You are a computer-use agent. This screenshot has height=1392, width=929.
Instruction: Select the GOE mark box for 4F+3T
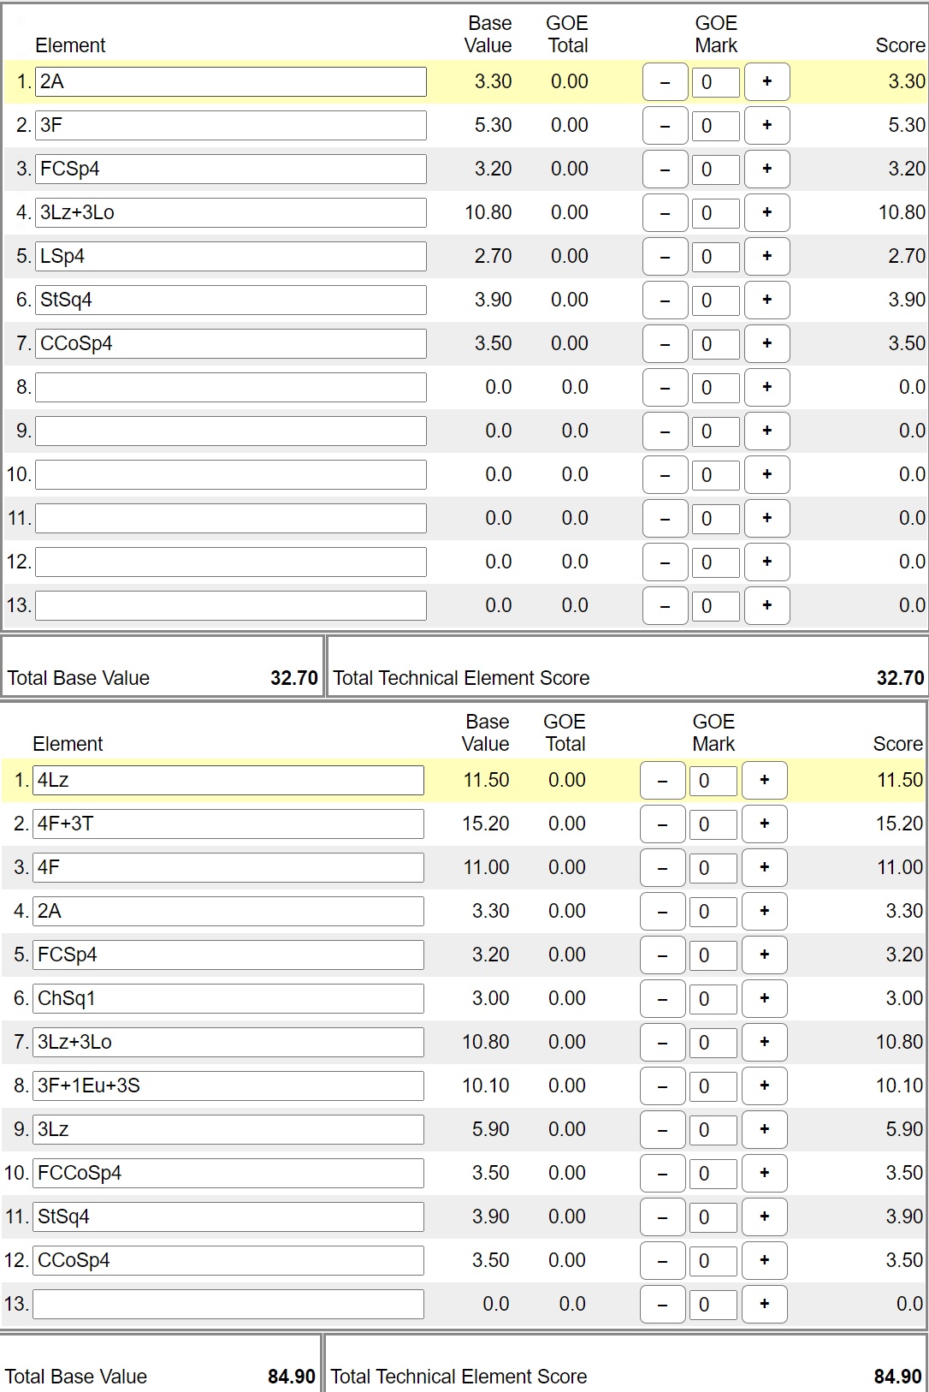tap(713, 824)
